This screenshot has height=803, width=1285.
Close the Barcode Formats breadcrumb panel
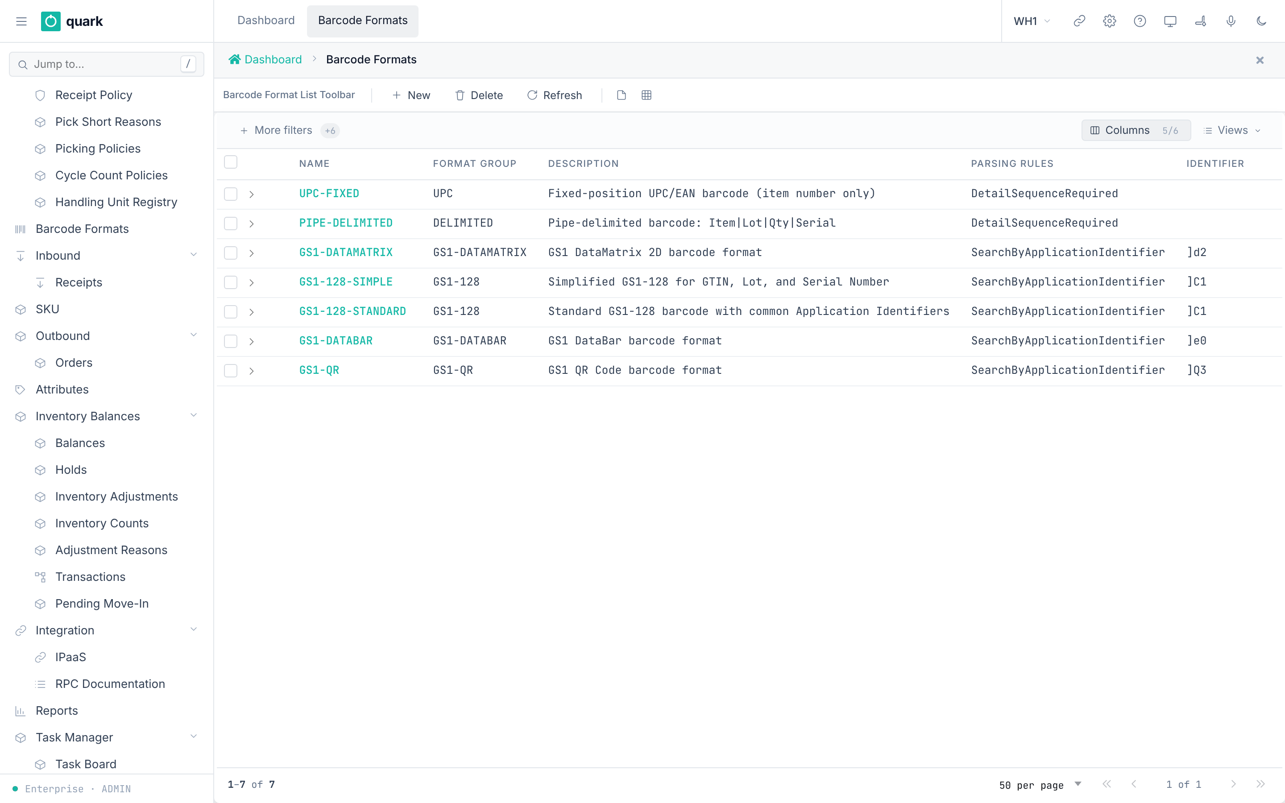click(1260, 60)
